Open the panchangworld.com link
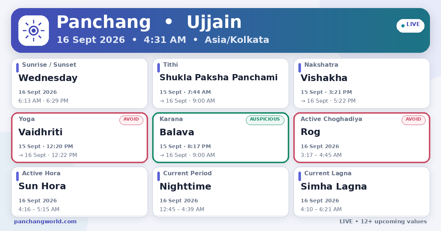Screen dimensions: 441x231 (x=45, y=221)
